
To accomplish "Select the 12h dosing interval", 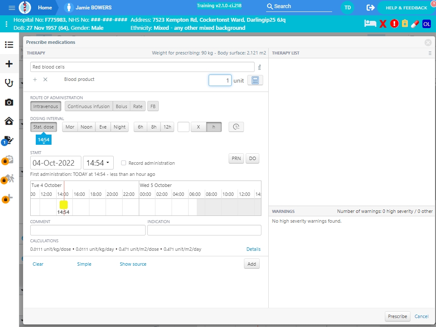I will pyautogui.click(x=167, y=127).
